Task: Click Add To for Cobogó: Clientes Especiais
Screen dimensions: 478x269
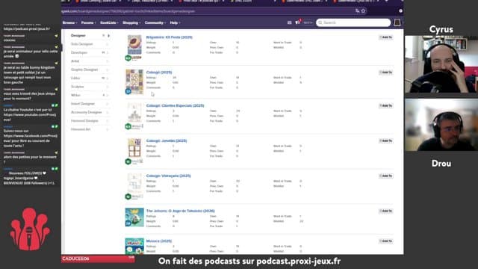Action: [386, 105]
